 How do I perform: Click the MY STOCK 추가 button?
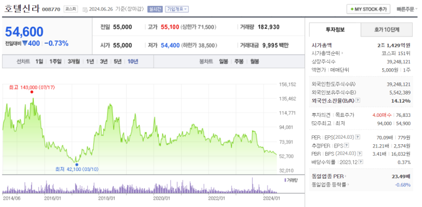tap(368, 9)
